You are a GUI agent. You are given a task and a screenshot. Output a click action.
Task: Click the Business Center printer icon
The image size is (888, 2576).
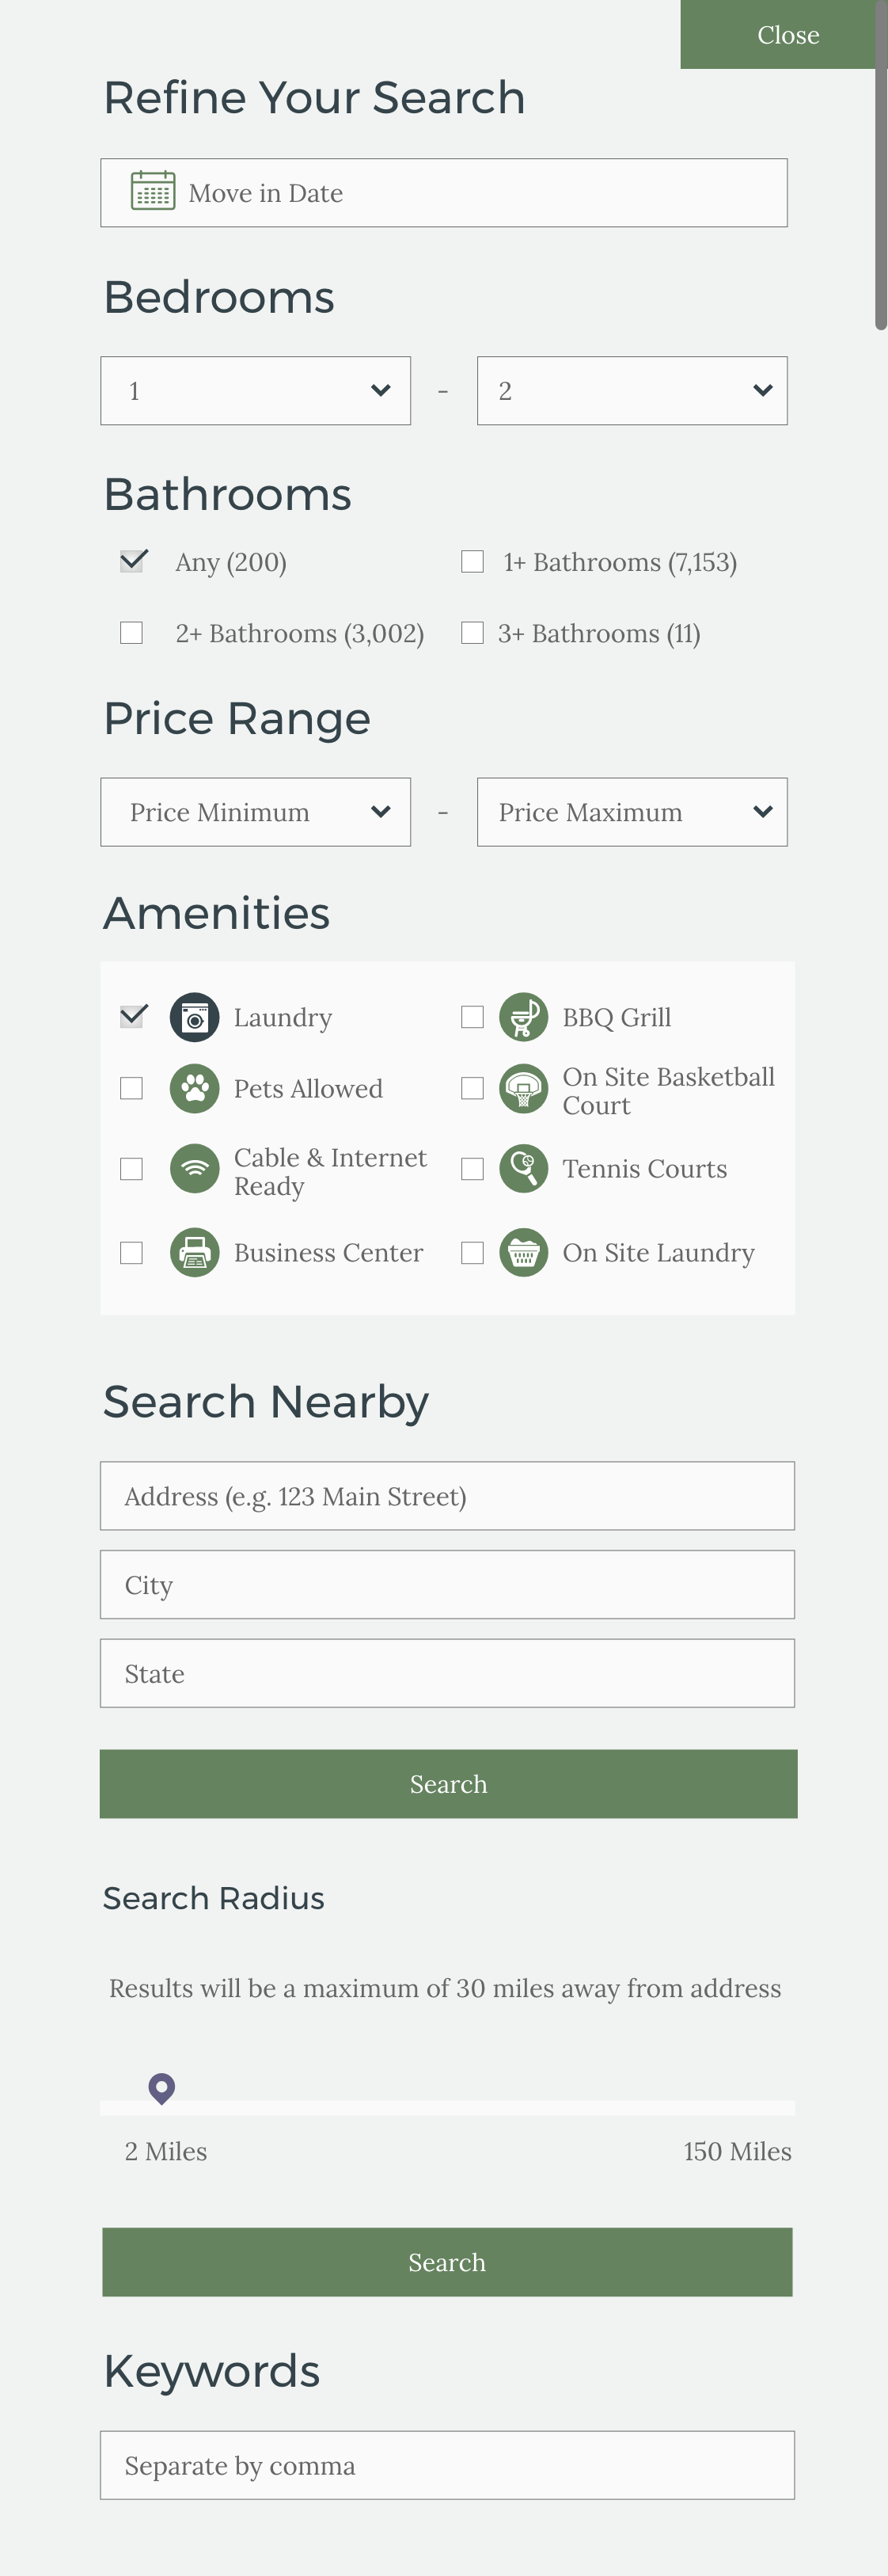coord(195,1252)
